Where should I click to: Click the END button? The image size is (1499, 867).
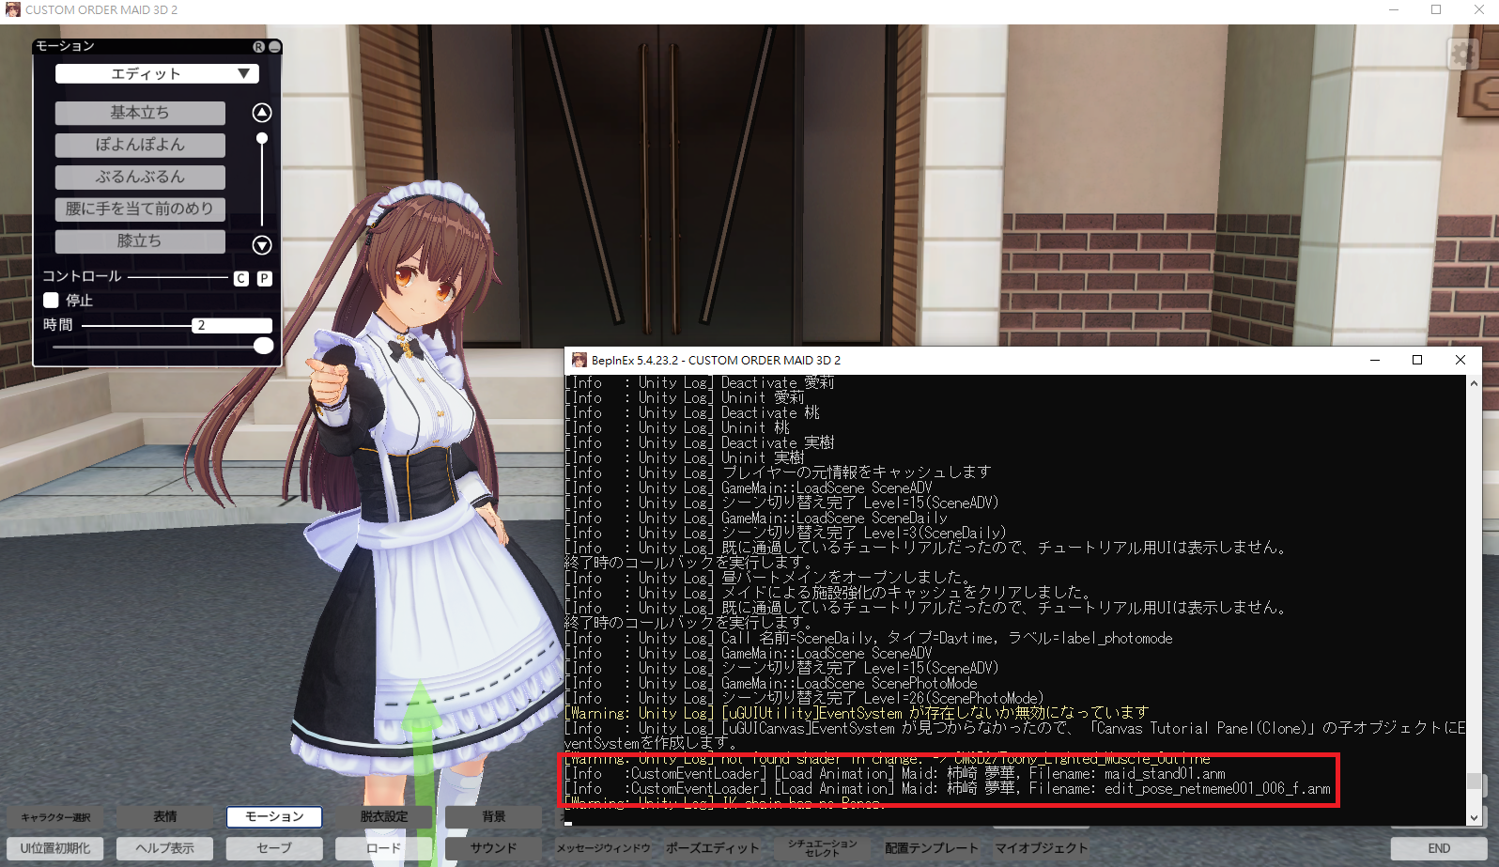[1439, 848]
